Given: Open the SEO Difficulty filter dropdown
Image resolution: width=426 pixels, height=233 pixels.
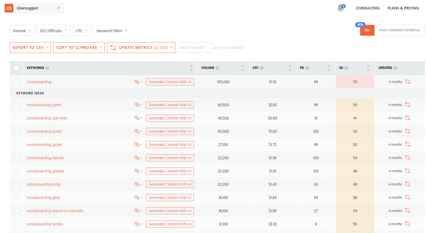Looking at the screenshot, I should [x=54, y=31].
